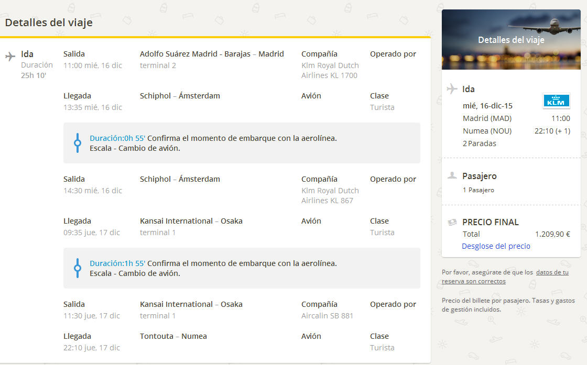Click 'Aircalin SB 881' flight text
The width and height of the screenshot is (587, 365).
tap(327, 316)
